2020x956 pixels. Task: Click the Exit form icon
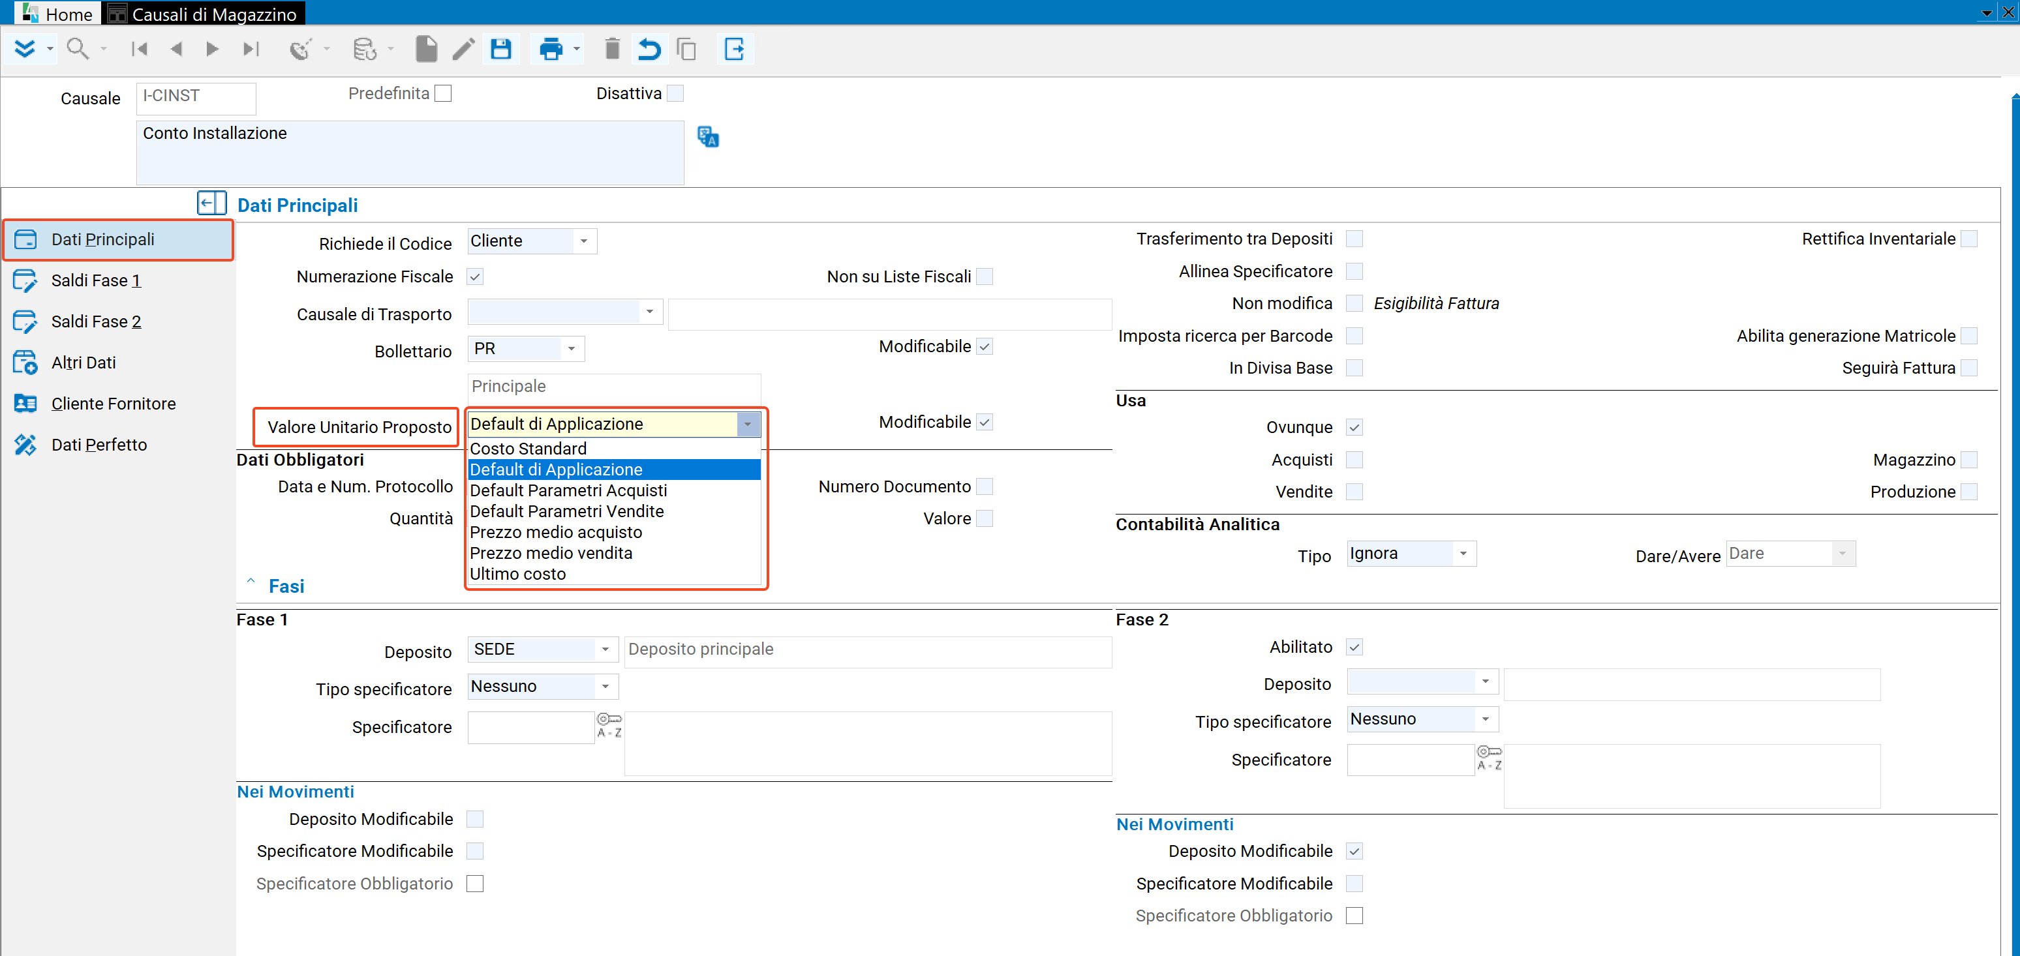[734, 50]
